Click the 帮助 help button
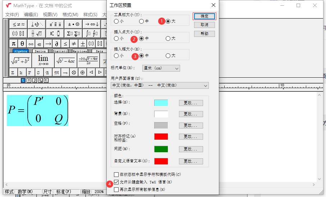326x197 pixels. [x=205, y=34]
